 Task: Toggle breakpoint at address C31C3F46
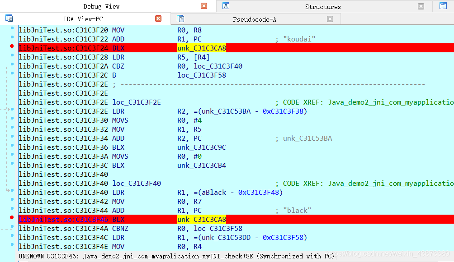[x=12, y=217]
